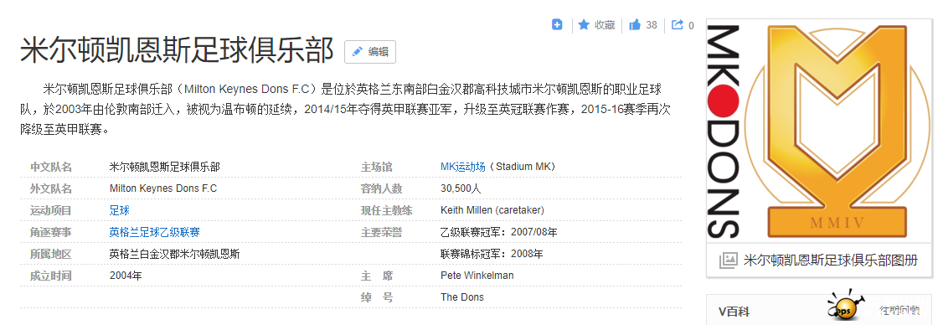Click the 往期回顾 past reviews link

[x=901, y=311]
